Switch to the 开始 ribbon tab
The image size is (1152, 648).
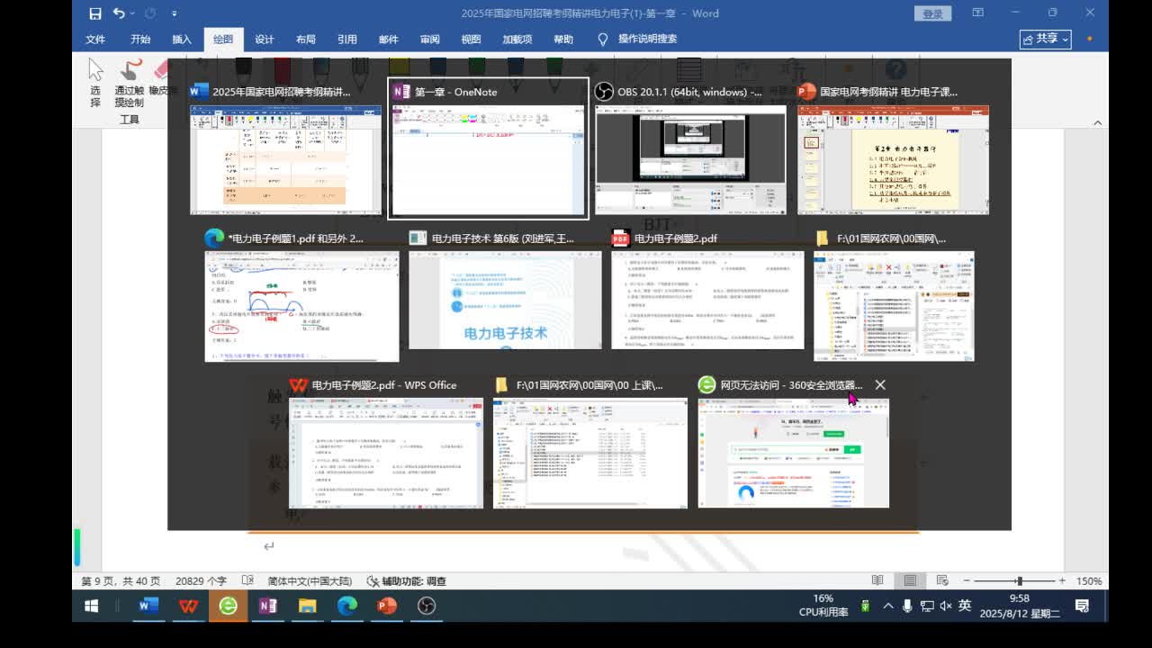point(140,40)
